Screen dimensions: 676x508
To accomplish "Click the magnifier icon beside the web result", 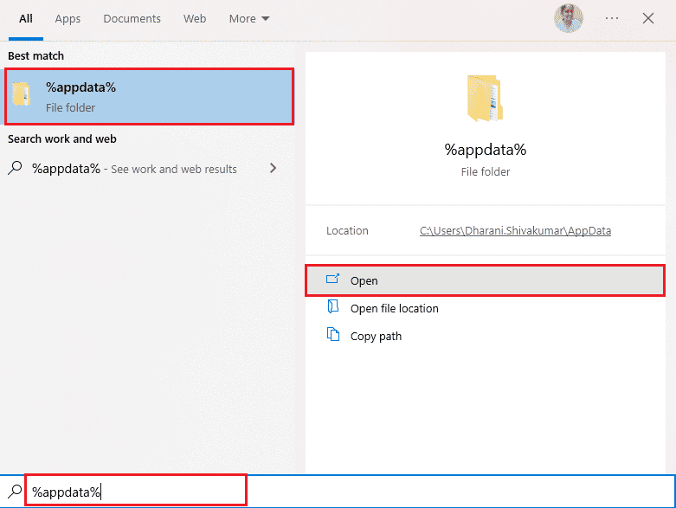I will click(16, 169).
